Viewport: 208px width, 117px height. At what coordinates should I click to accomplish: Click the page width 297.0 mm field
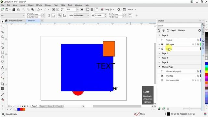click(35, 14)
